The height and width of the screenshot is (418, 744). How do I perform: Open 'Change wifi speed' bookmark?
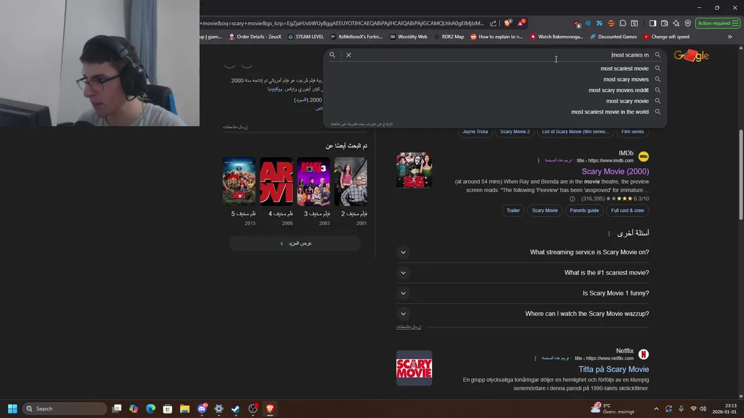[666, 37]
